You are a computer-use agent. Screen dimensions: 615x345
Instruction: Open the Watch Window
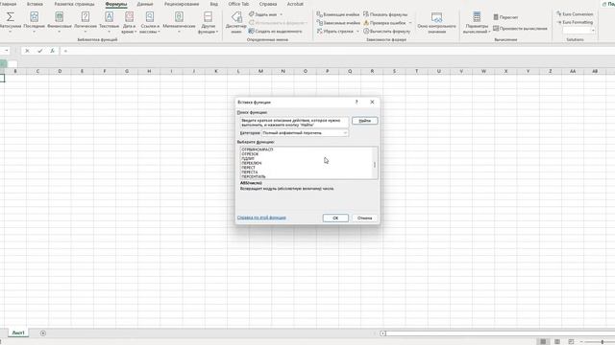point(436,22)
